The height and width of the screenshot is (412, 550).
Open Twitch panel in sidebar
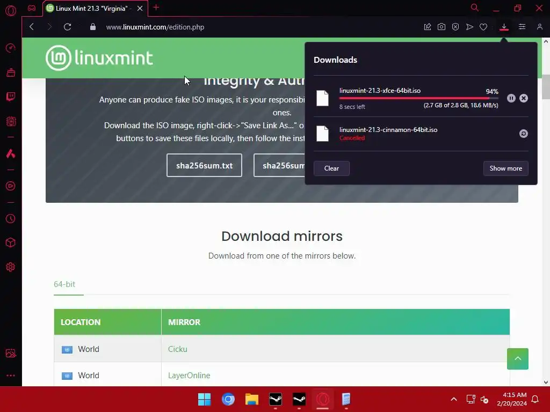pyautogui.click(x=11, y=97)
